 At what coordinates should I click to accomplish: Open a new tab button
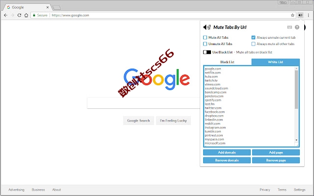tap(57, 8)
